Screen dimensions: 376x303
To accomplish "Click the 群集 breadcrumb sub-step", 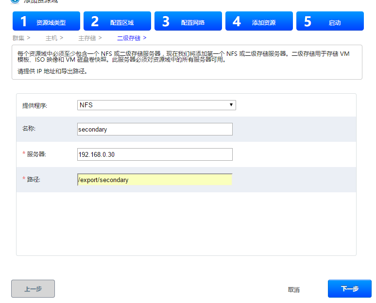I will click(18, 37).
